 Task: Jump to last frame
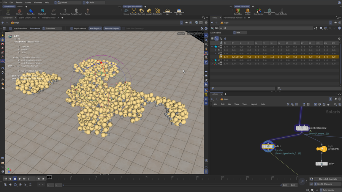24,179
